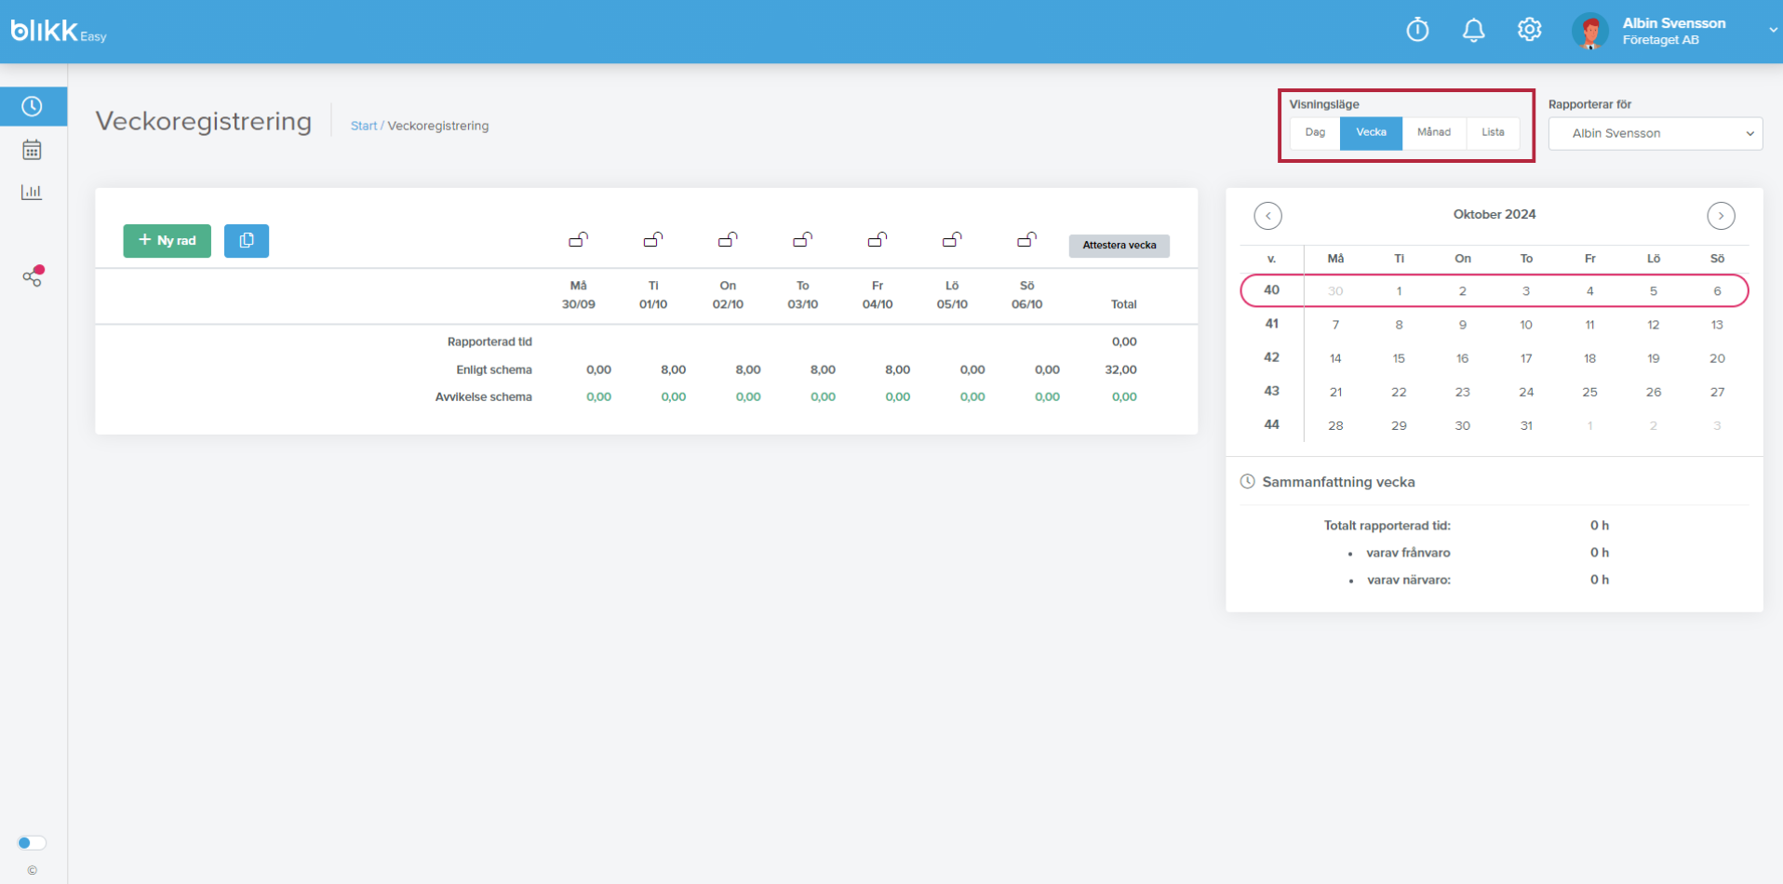
Task: Click the blikk Easy logo
Action: [59, 32]
